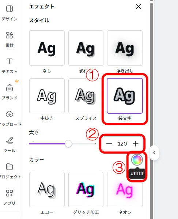Apply the 影付き shadow text style

[86, 48]
